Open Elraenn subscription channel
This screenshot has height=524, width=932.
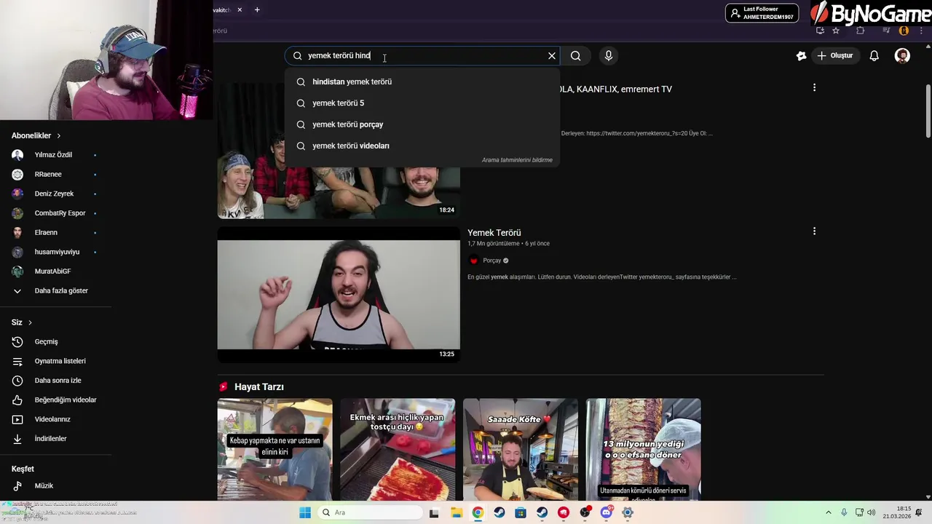point(46,233)
